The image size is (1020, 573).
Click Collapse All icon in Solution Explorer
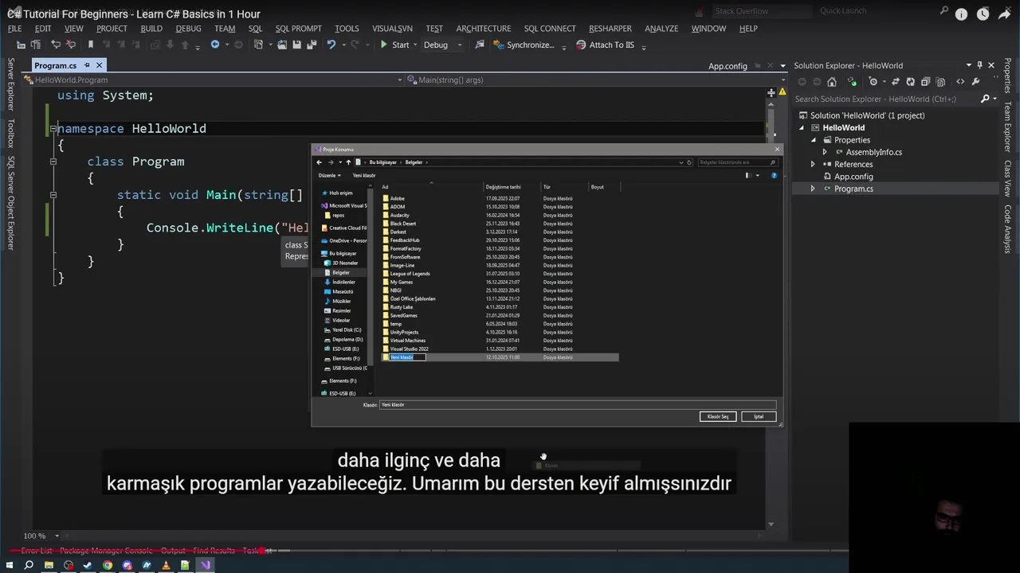(924, 81)
